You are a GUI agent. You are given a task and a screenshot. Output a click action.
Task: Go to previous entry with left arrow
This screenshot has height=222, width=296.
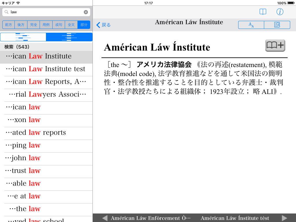pyautogui.click(x=105, y=218)
